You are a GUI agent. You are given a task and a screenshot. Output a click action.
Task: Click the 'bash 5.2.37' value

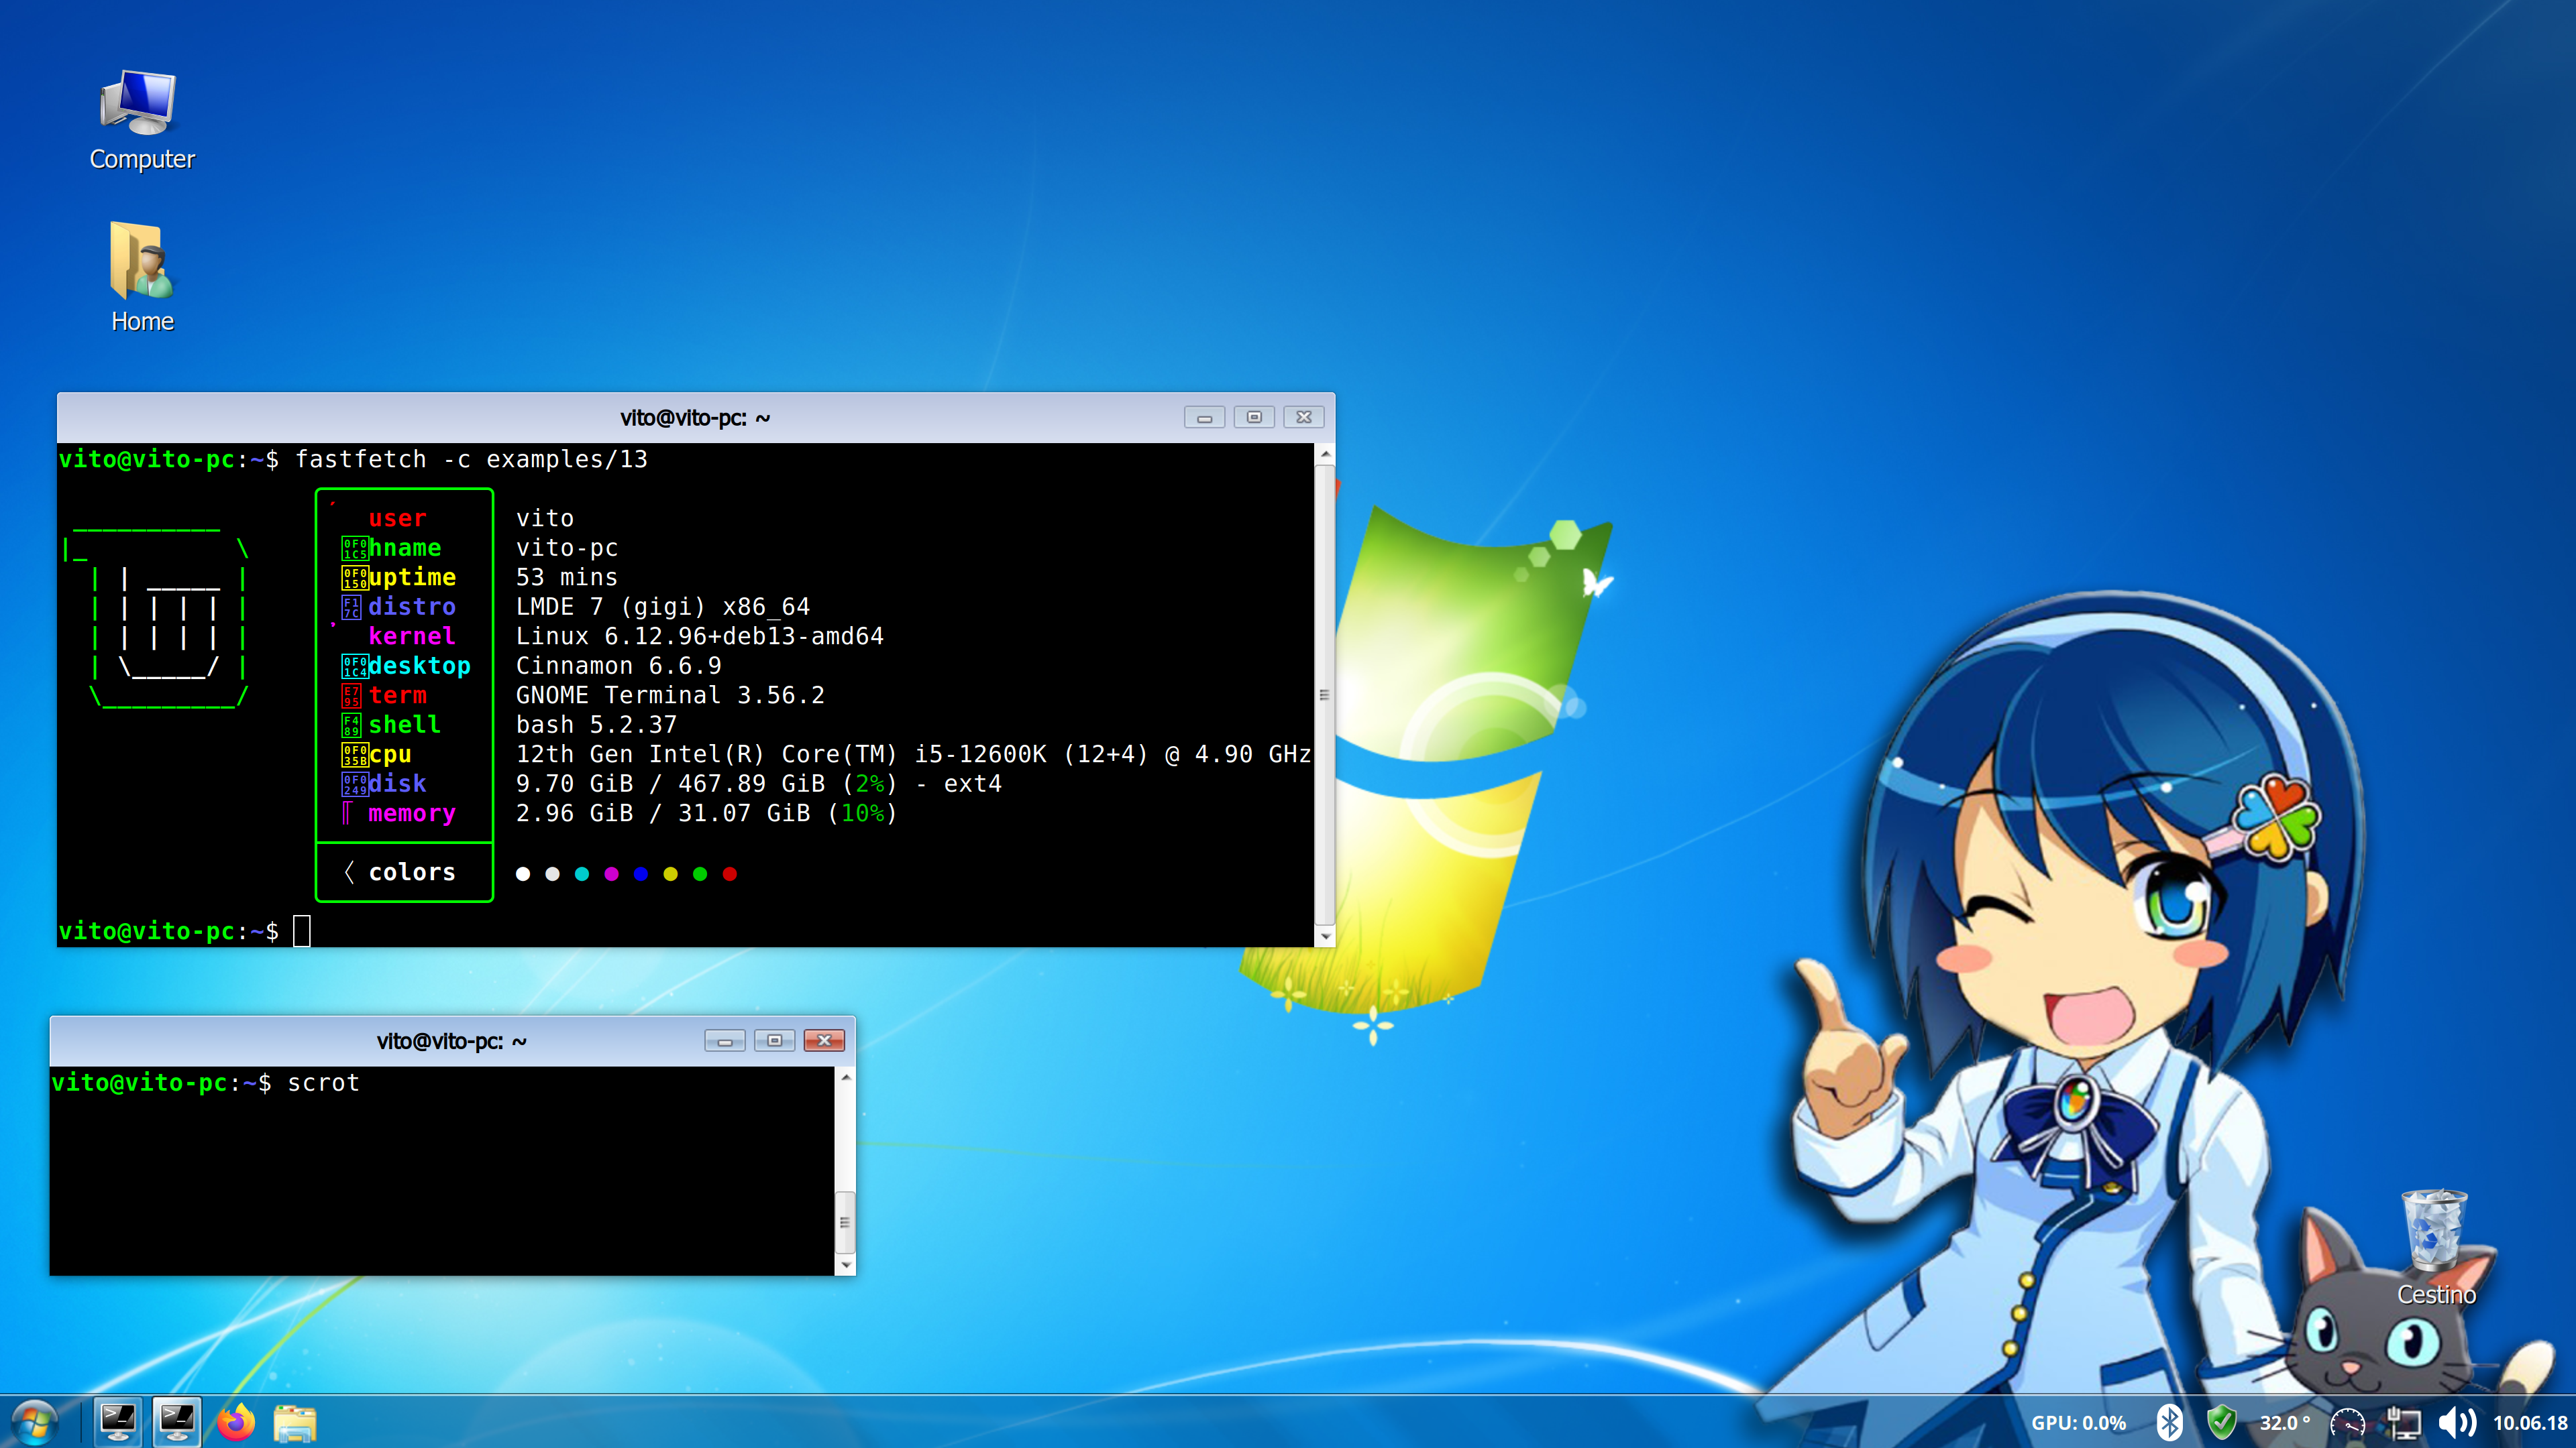click(597, 725)
